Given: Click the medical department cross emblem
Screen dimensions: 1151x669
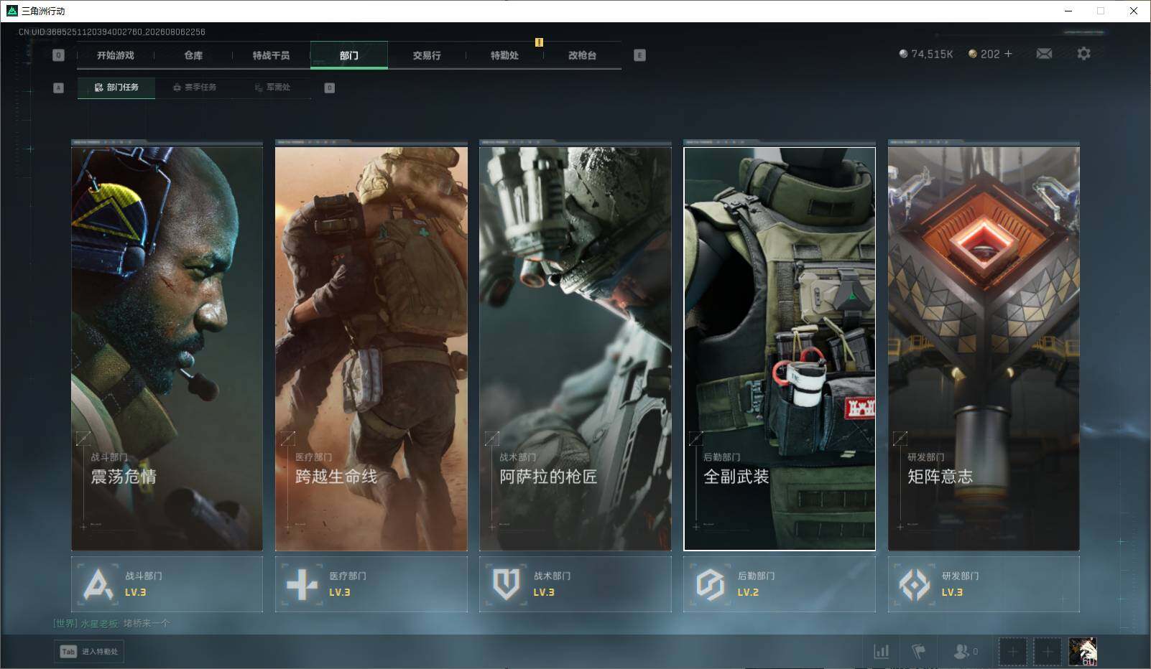Looking at the screenshot, I should (302, 584).
